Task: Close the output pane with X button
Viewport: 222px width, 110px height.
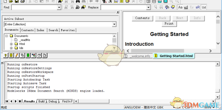Action: click(x=2, y=63)
